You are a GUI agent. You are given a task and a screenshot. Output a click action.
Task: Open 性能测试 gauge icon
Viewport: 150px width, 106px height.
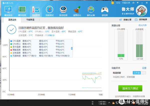coord(49,9)
